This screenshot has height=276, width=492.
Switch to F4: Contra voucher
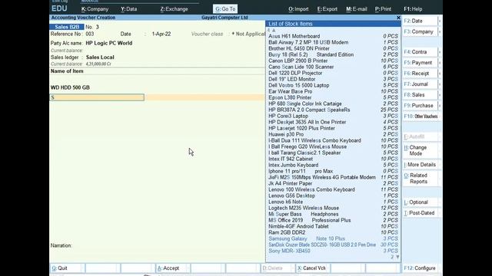pyautogui.click(x=420, y=52)
